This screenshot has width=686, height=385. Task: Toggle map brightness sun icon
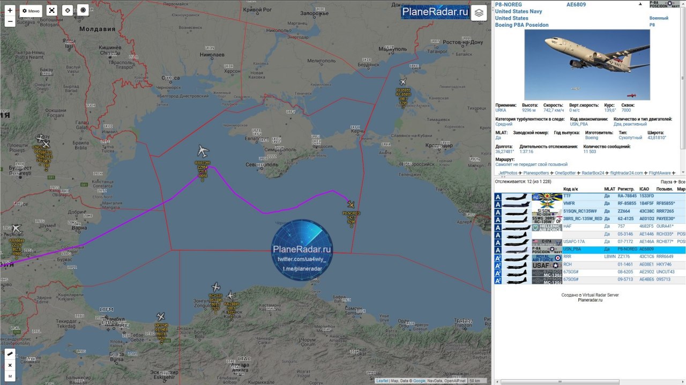[x=83, y=10]
